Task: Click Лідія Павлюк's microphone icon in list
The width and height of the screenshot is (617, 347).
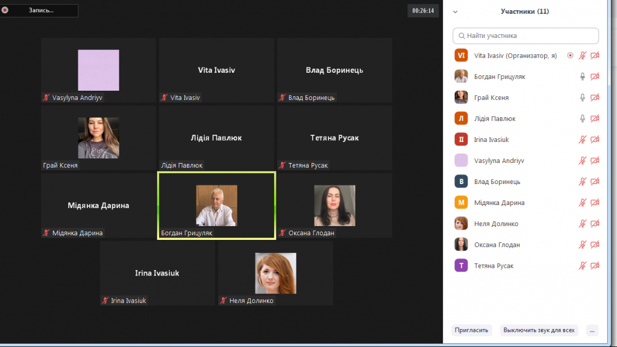Action: coord(582,118)
